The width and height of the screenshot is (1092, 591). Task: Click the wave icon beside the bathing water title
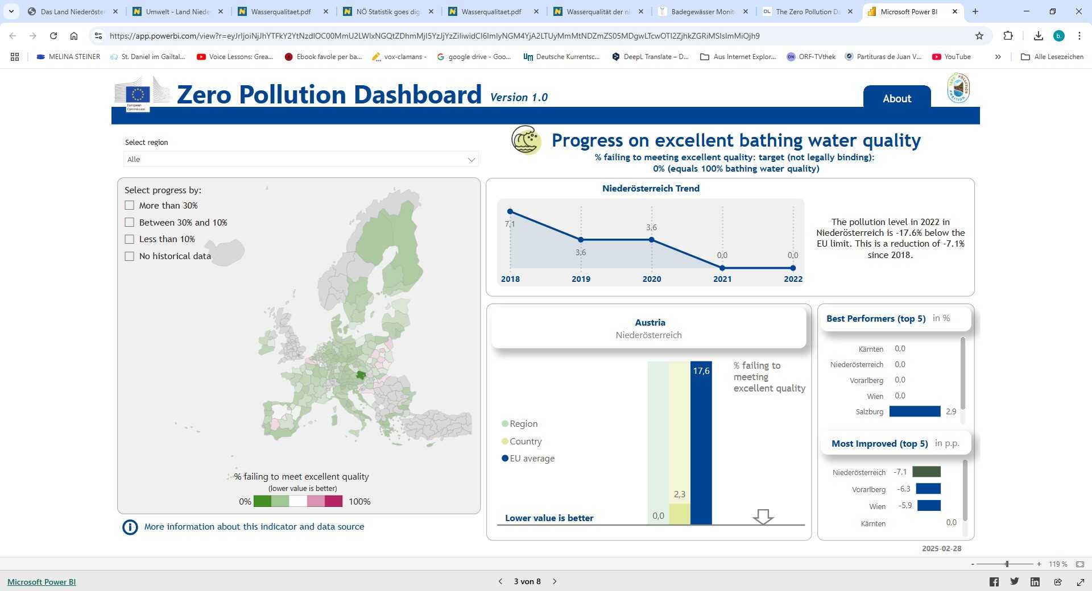[x=526, y=139]
